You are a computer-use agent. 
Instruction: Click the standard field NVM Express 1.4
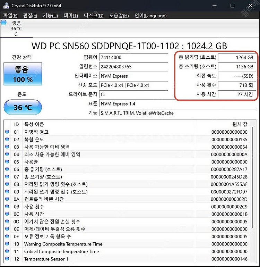(177, 104)
